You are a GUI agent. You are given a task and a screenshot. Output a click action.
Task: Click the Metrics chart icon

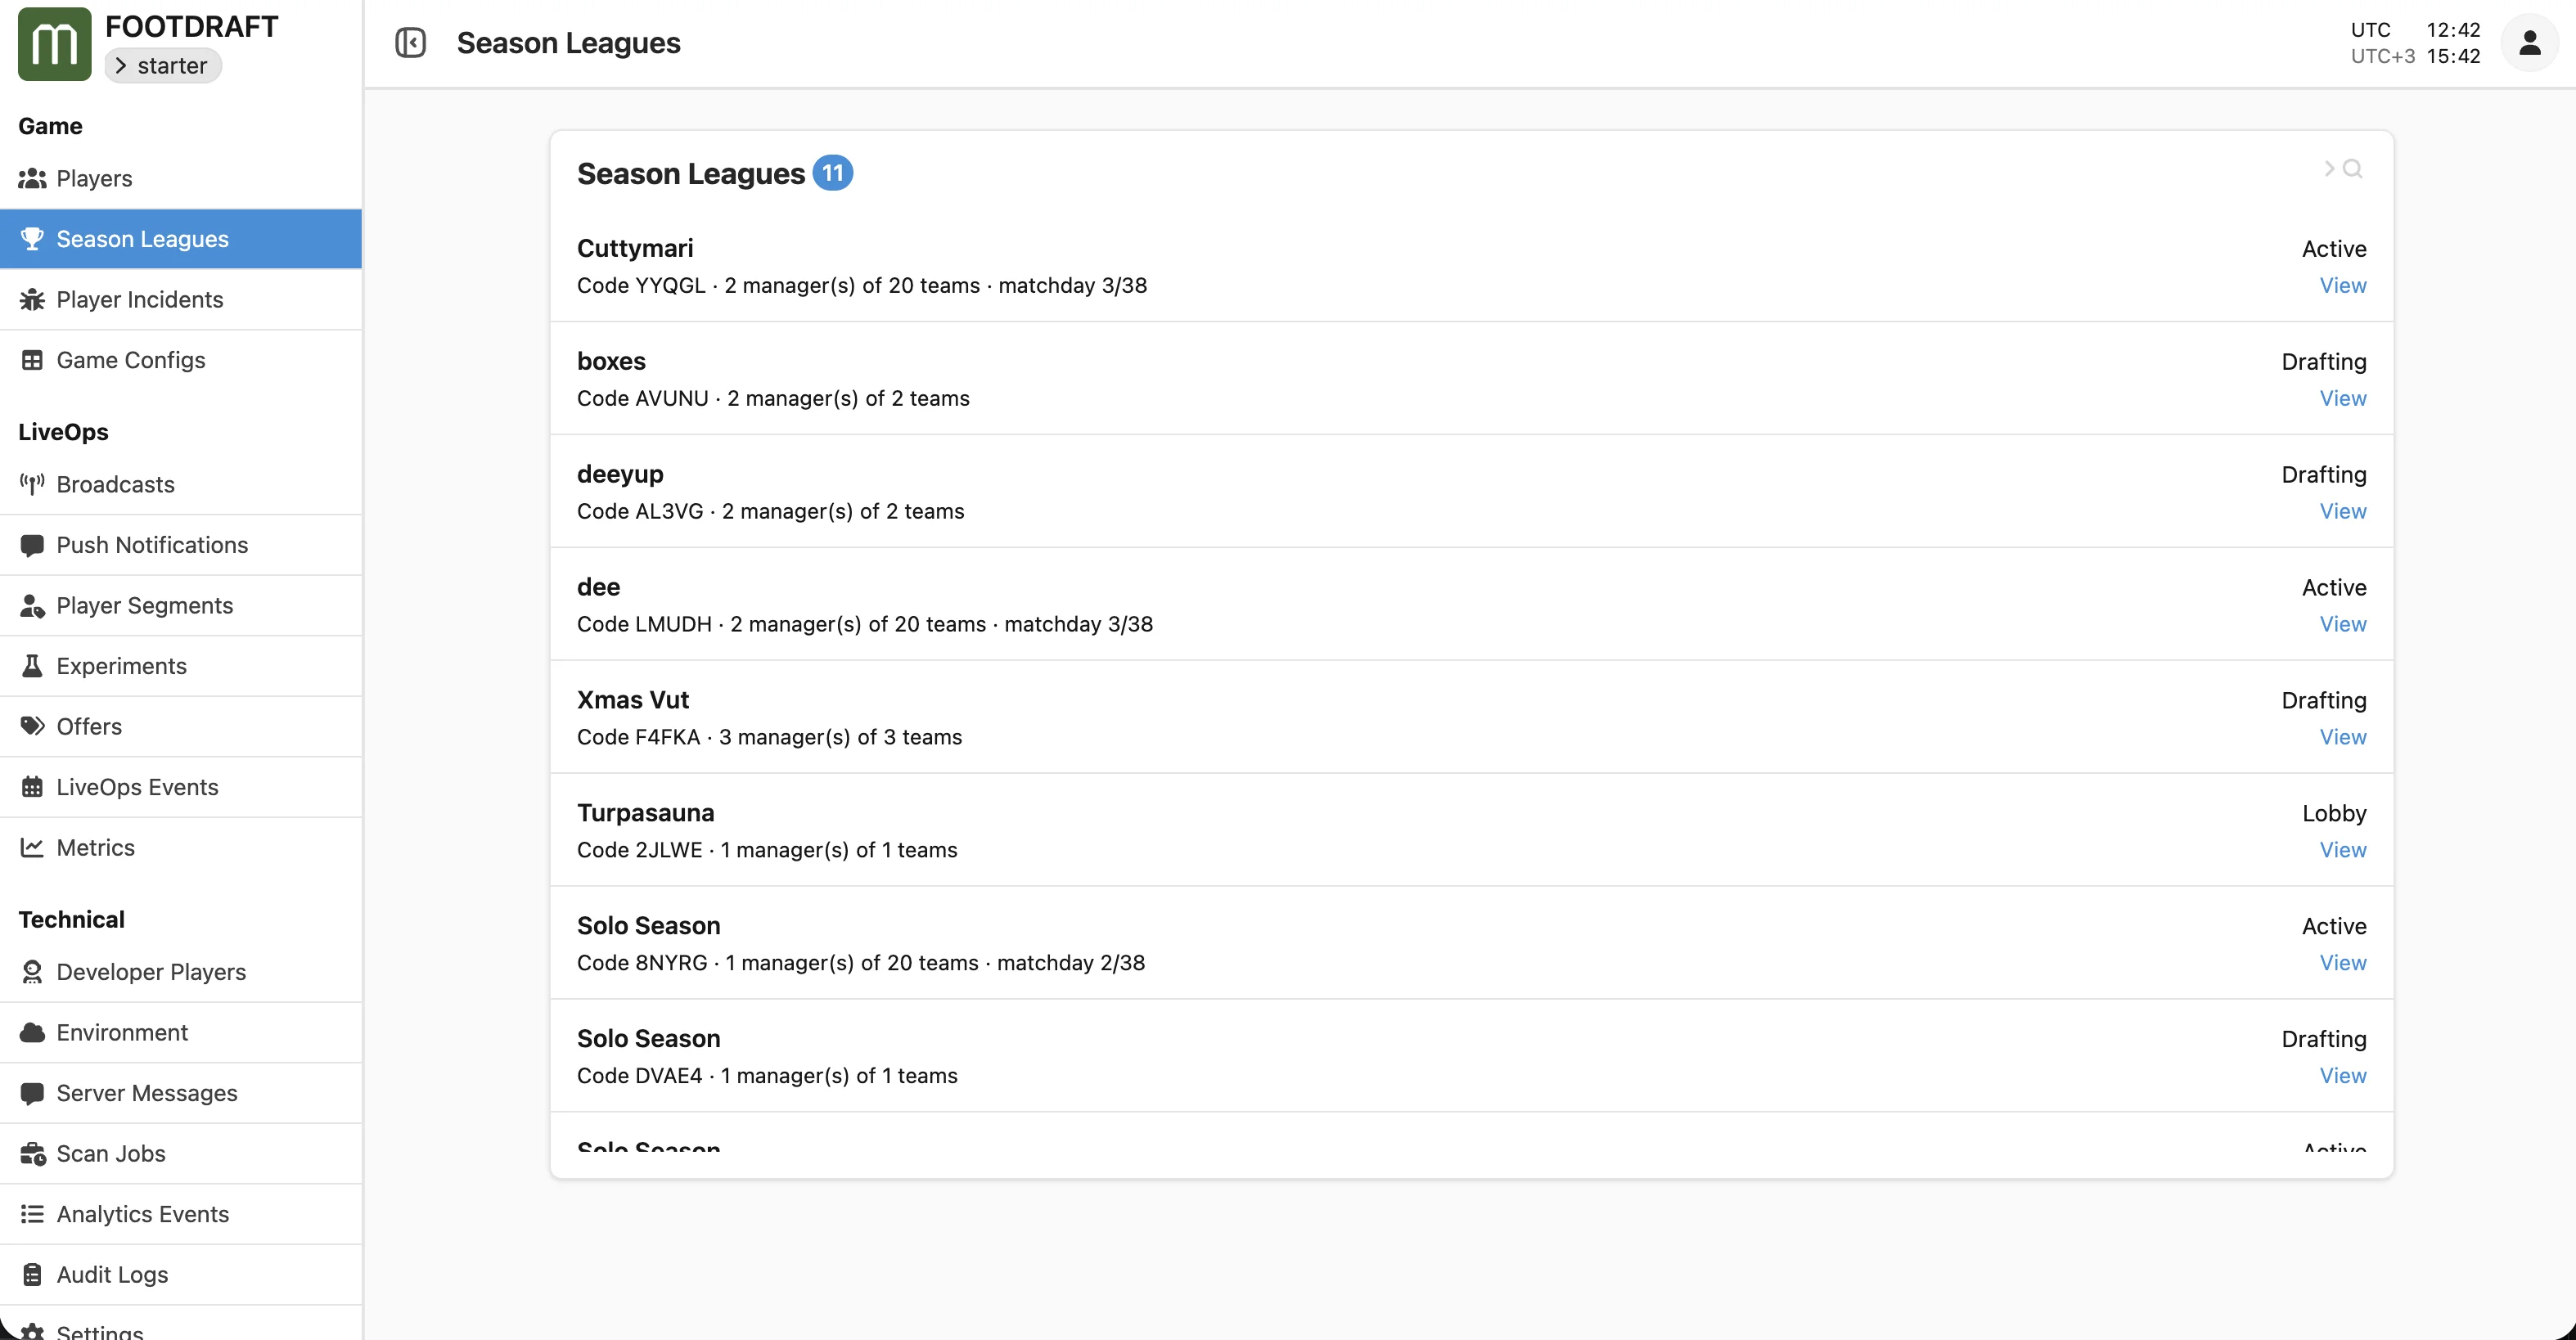(x=32, y=847)
